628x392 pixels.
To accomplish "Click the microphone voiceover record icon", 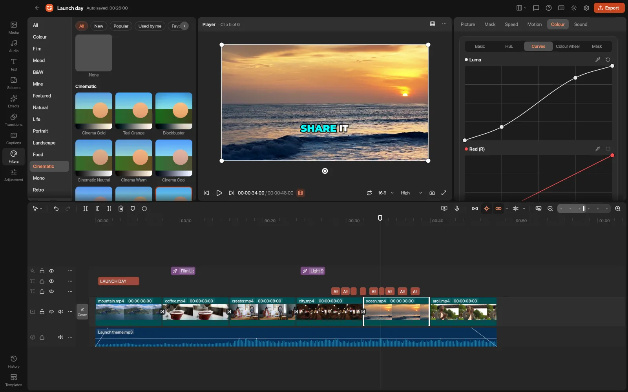I will click(x=457, y=209).
